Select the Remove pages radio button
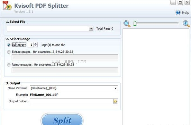 (x=9, y=65)
